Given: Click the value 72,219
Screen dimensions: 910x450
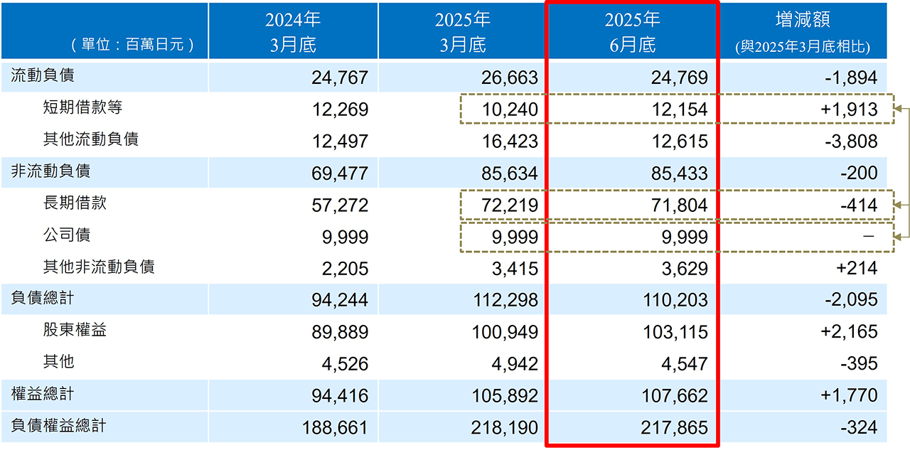Looking at the screenshot, I should click(x=510, y=205).
